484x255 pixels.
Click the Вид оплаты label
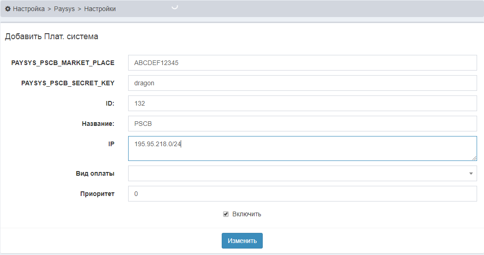(95, 174)
